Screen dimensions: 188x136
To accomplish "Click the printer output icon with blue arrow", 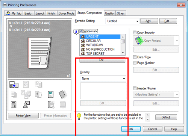I will (x=14, y=84).
